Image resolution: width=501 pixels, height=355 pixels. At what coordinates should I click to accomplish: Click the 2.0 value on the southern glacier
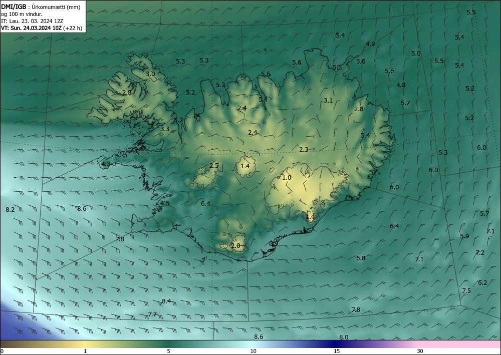235,246
